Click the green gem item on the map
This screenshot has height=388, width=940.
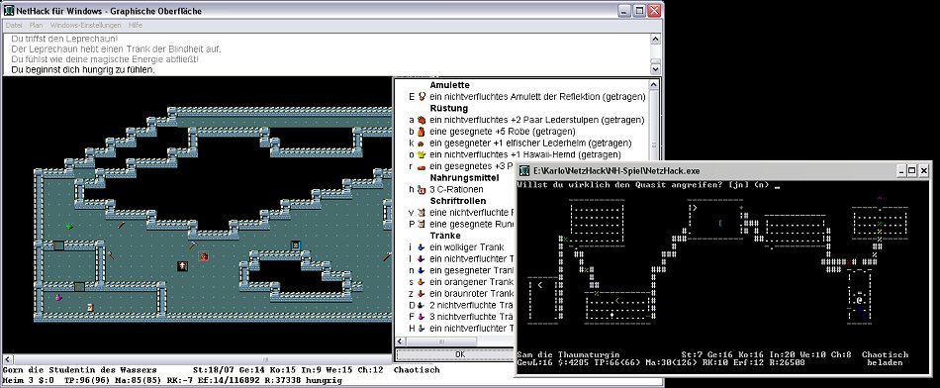pyautogui.click(x=69, y=226)
